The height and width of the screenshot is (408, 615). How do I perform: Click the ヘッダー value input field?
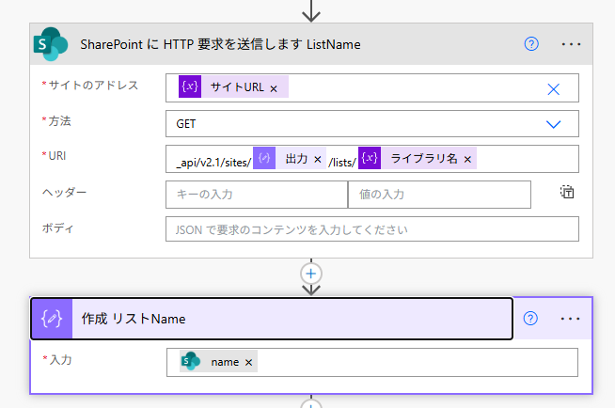(438, 194)
